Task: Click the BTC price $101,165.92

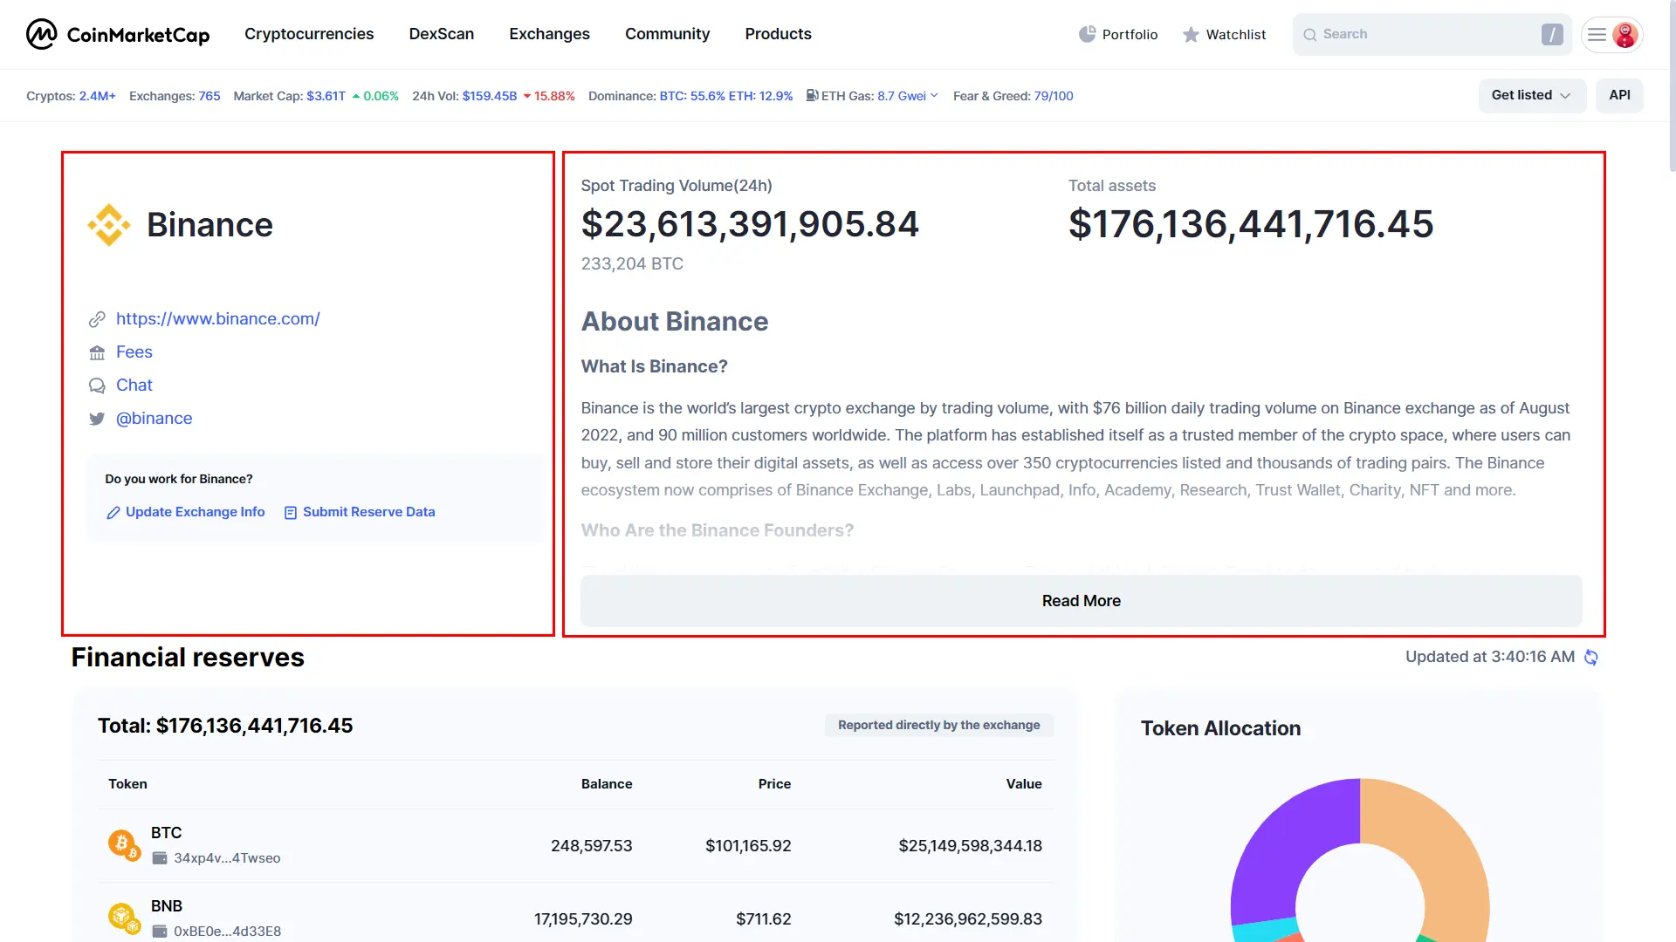Action: pyautogui.click(x=748, y=846)
